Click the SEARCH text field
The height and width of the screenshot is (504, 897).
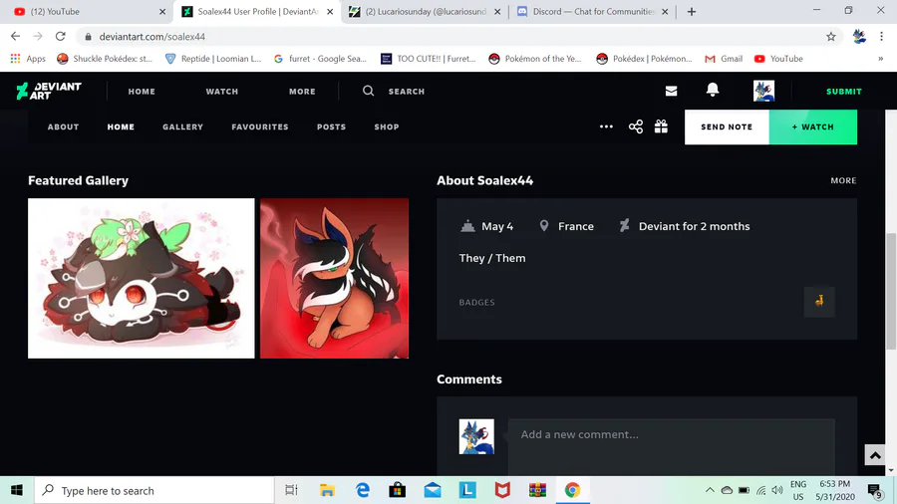[x=407, y=92]
